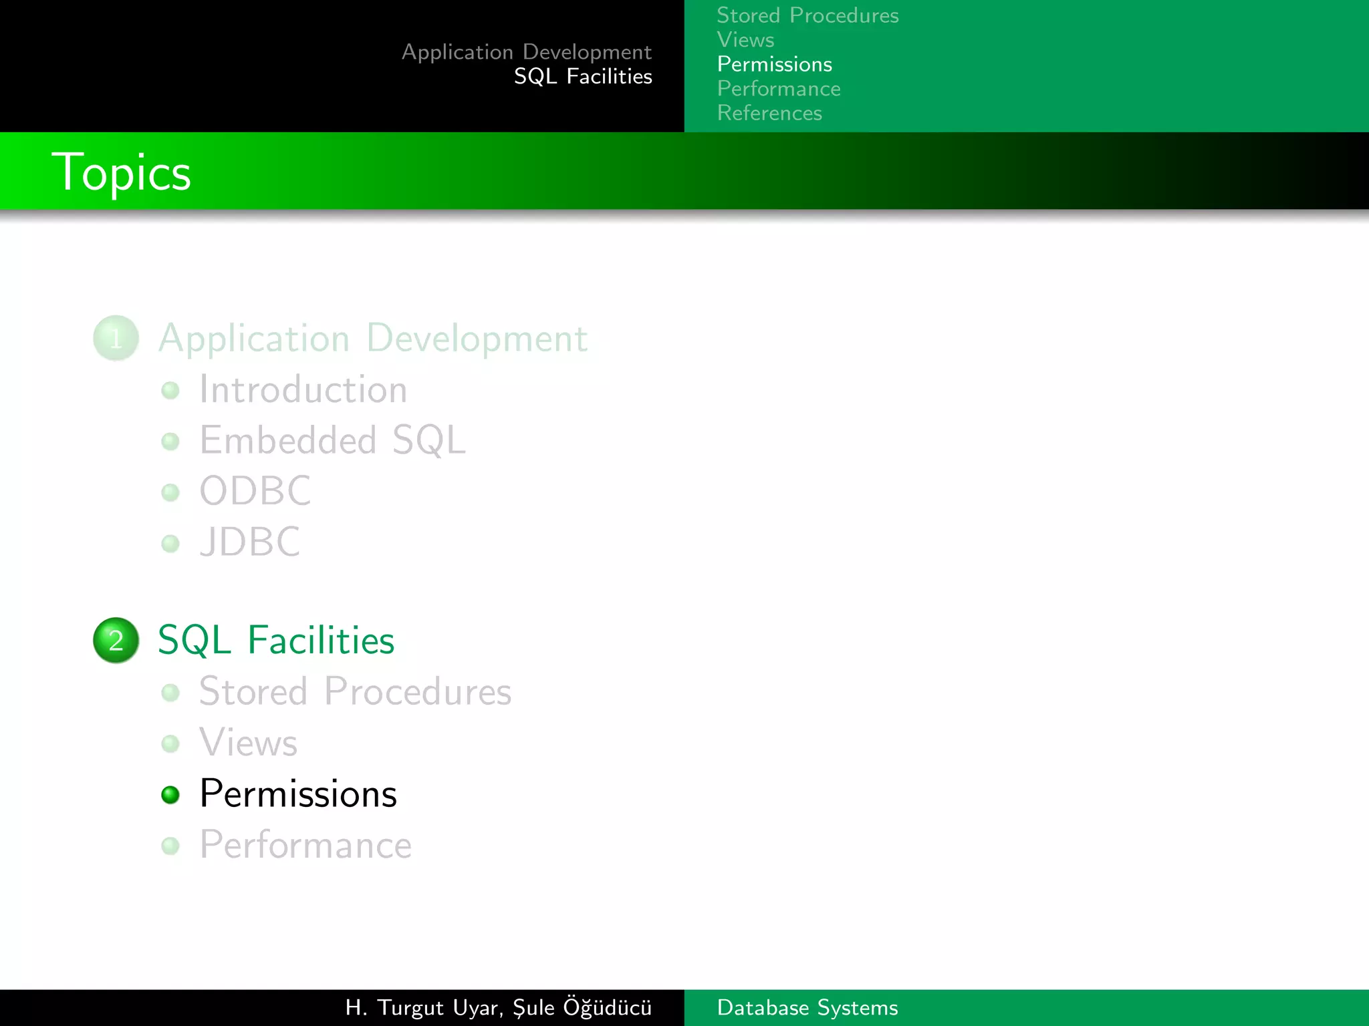Viewport: 1369px width, 1026px height.
Task: Jump to Introduction subsection in outline
Action: click(x=303, y=389)
